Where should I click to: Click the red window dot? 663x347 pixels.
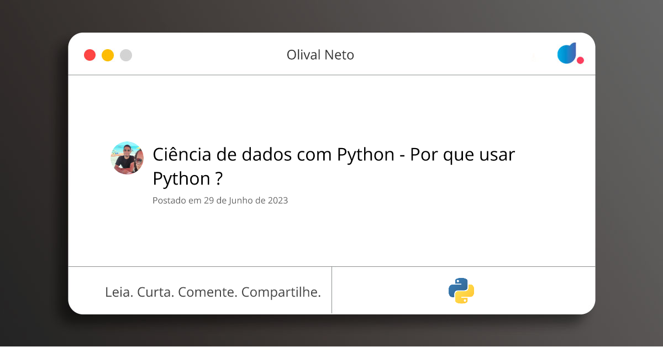click(x=90, y=55)
